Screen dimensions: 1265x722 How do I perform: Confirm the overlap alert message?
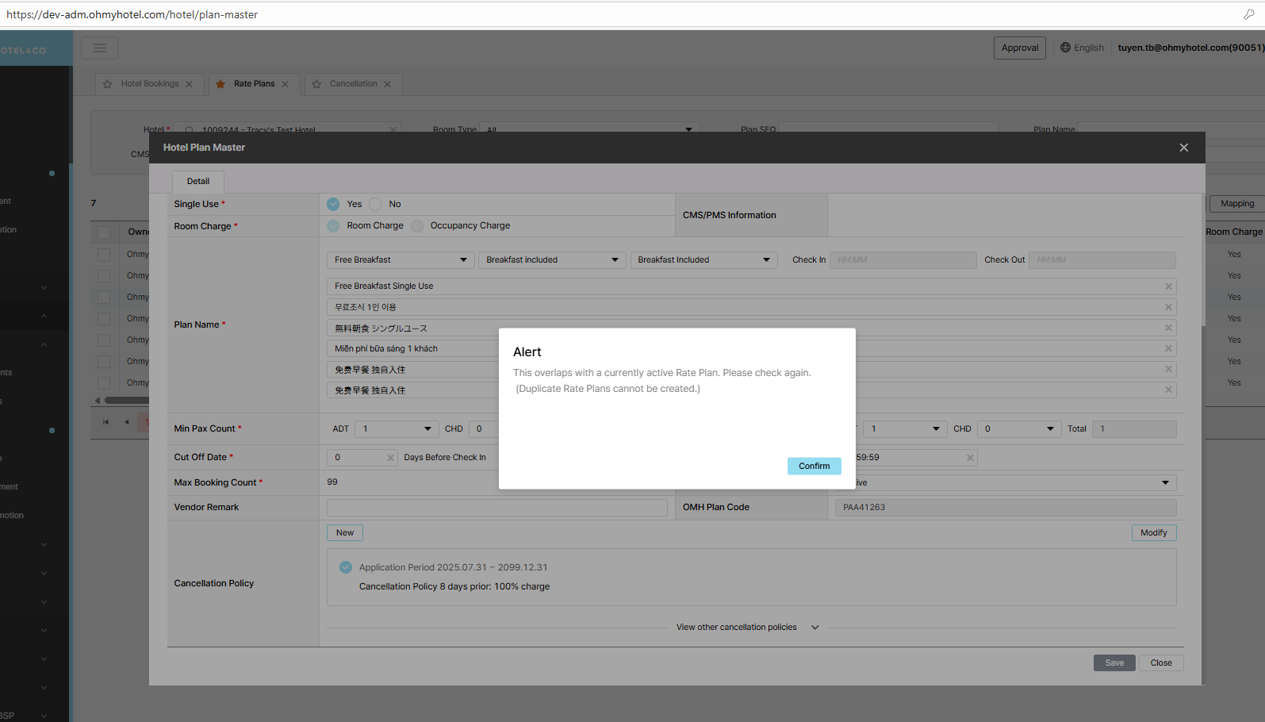point(814,467)
